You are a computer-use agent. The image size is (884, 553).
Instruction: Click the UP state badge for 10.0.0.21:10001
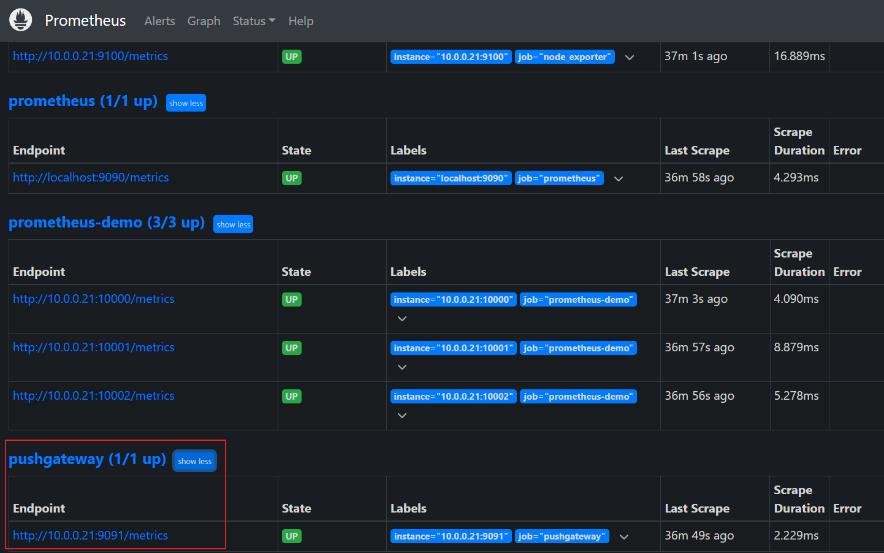(x=291, y=348)
